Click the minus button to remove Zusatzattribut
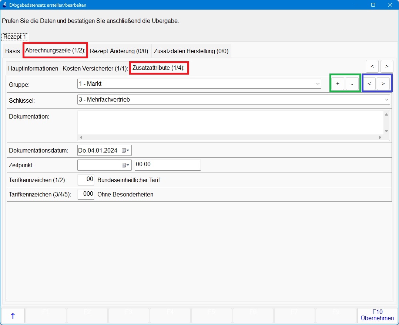 (x=352, y=84)
